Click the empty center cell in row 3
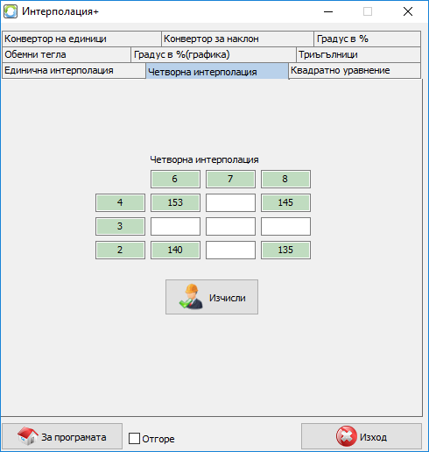 230,226
